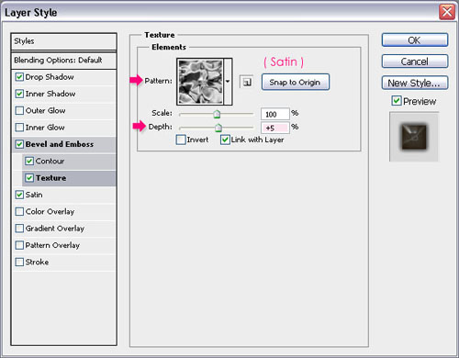This screenshot has width=459, height=358.
Task: Click the texture pattern thumbnail
Action: 201,82
